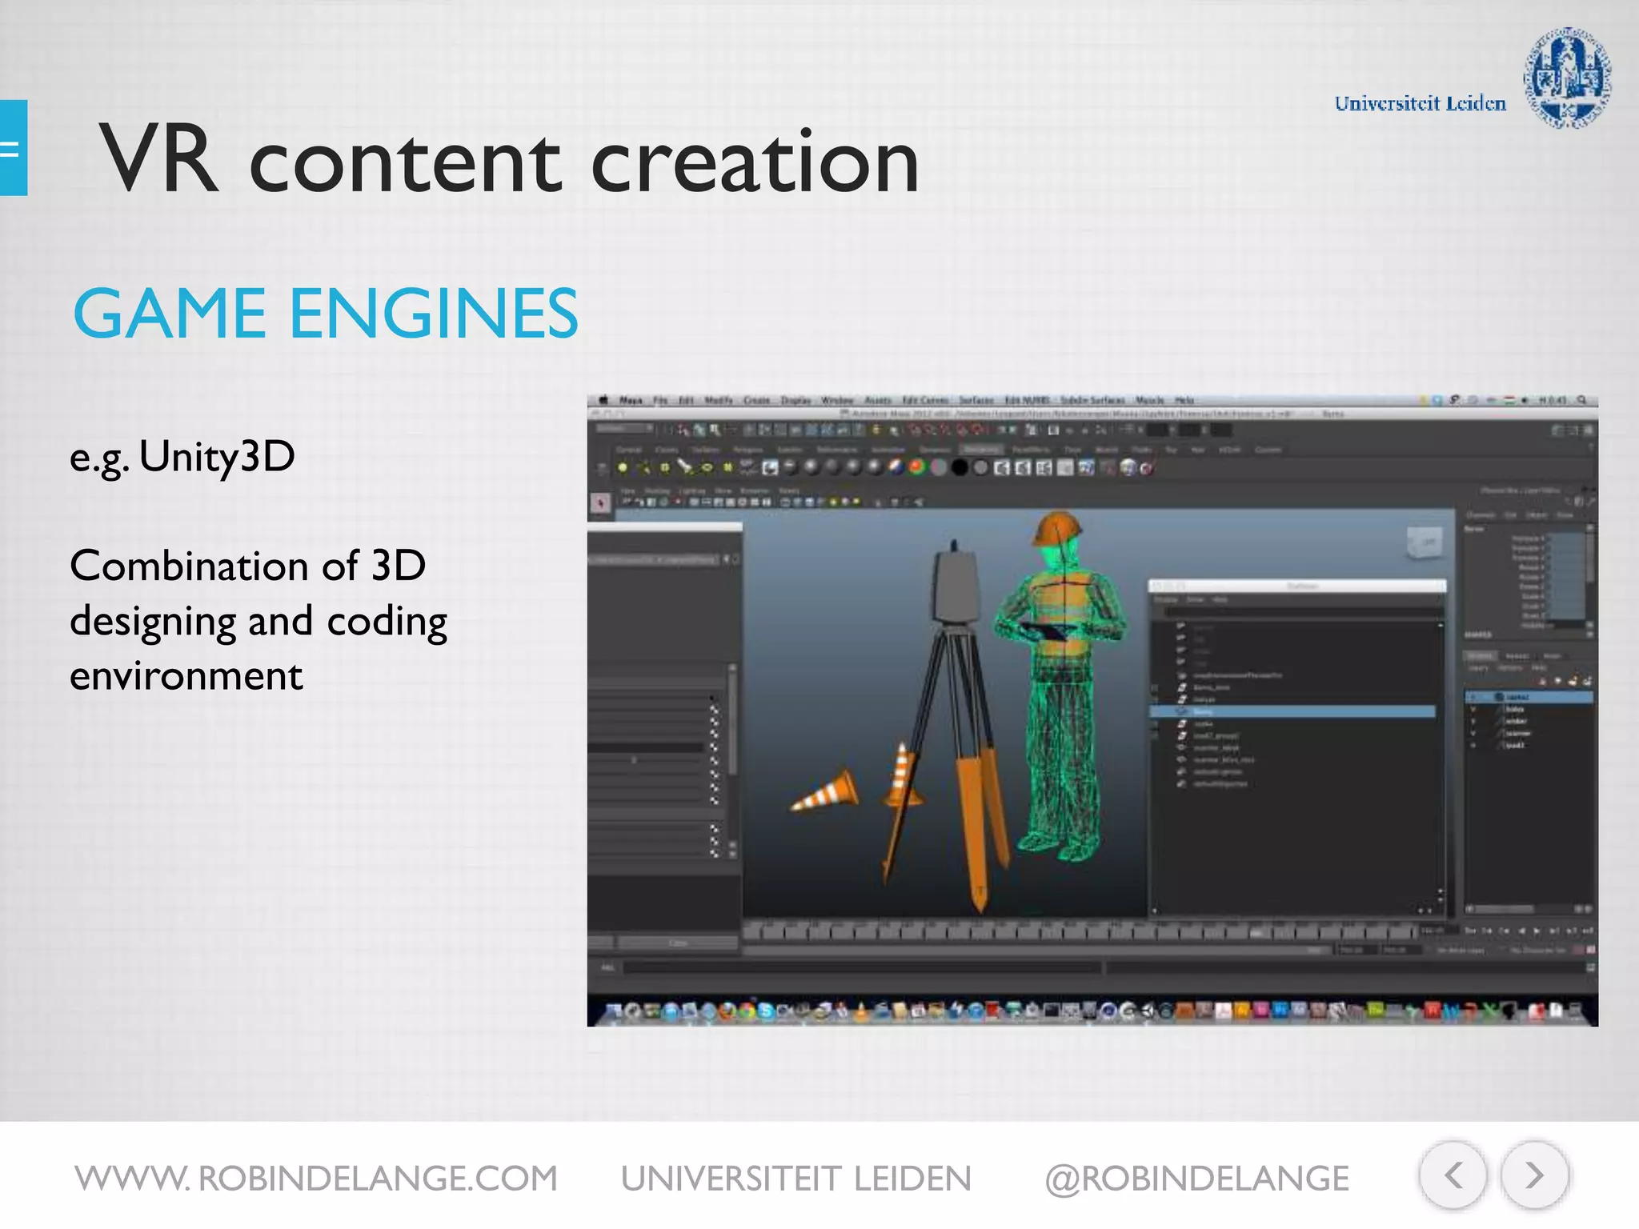Toggle visibility of the second display layer
This screenshot has height=1229, width=1639.
[1473, 709]
